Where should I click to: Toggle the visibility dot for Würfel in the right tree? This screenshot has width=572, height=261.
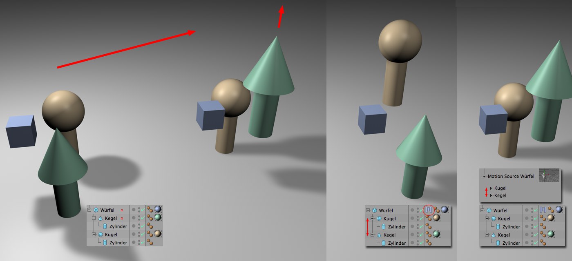[527, 210]
